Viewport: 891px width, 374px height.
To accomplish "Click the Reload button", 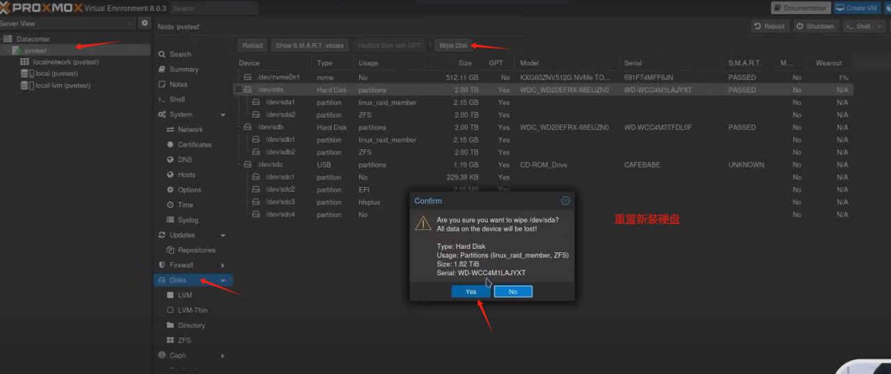I will pos(252,45).
